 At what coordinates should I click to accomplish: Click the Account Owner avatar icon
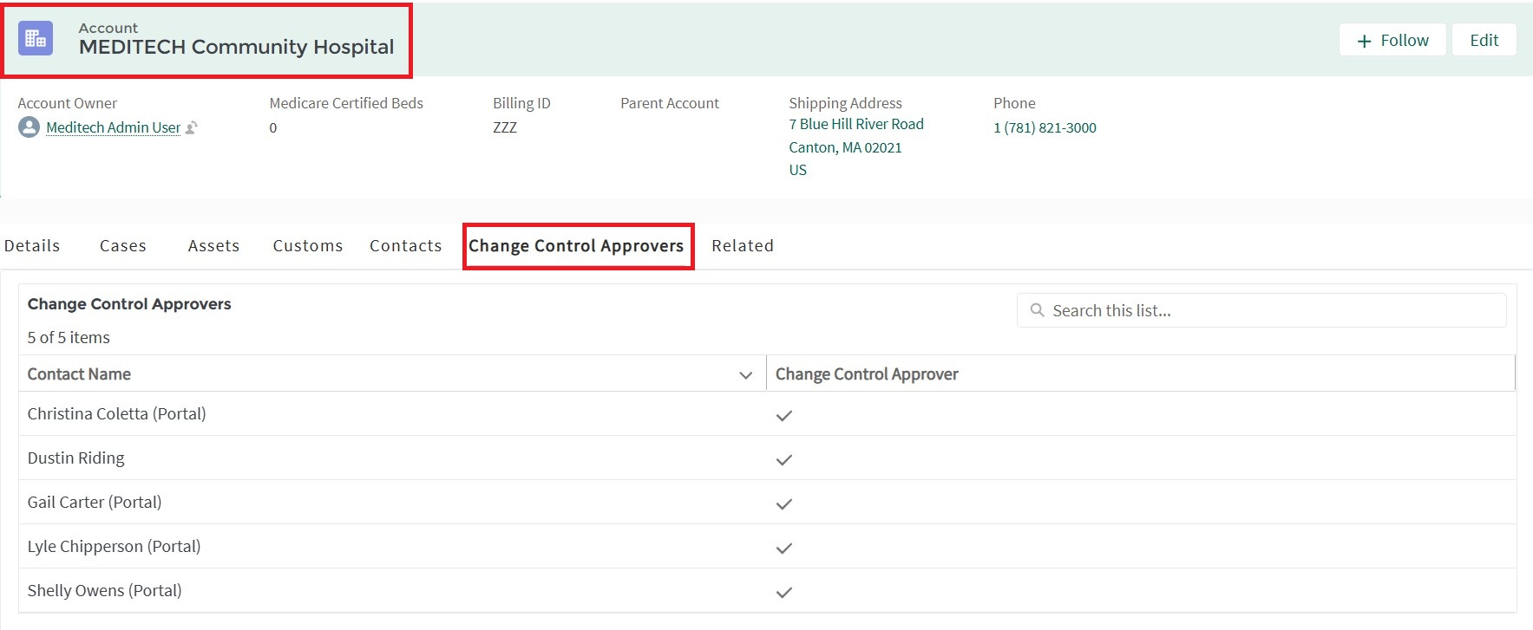29,127
